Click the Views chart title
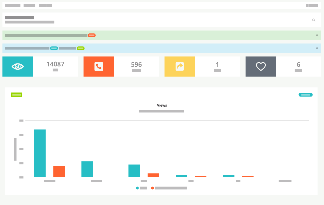Viewport: 324px width, 205px height. click(162, 105)
